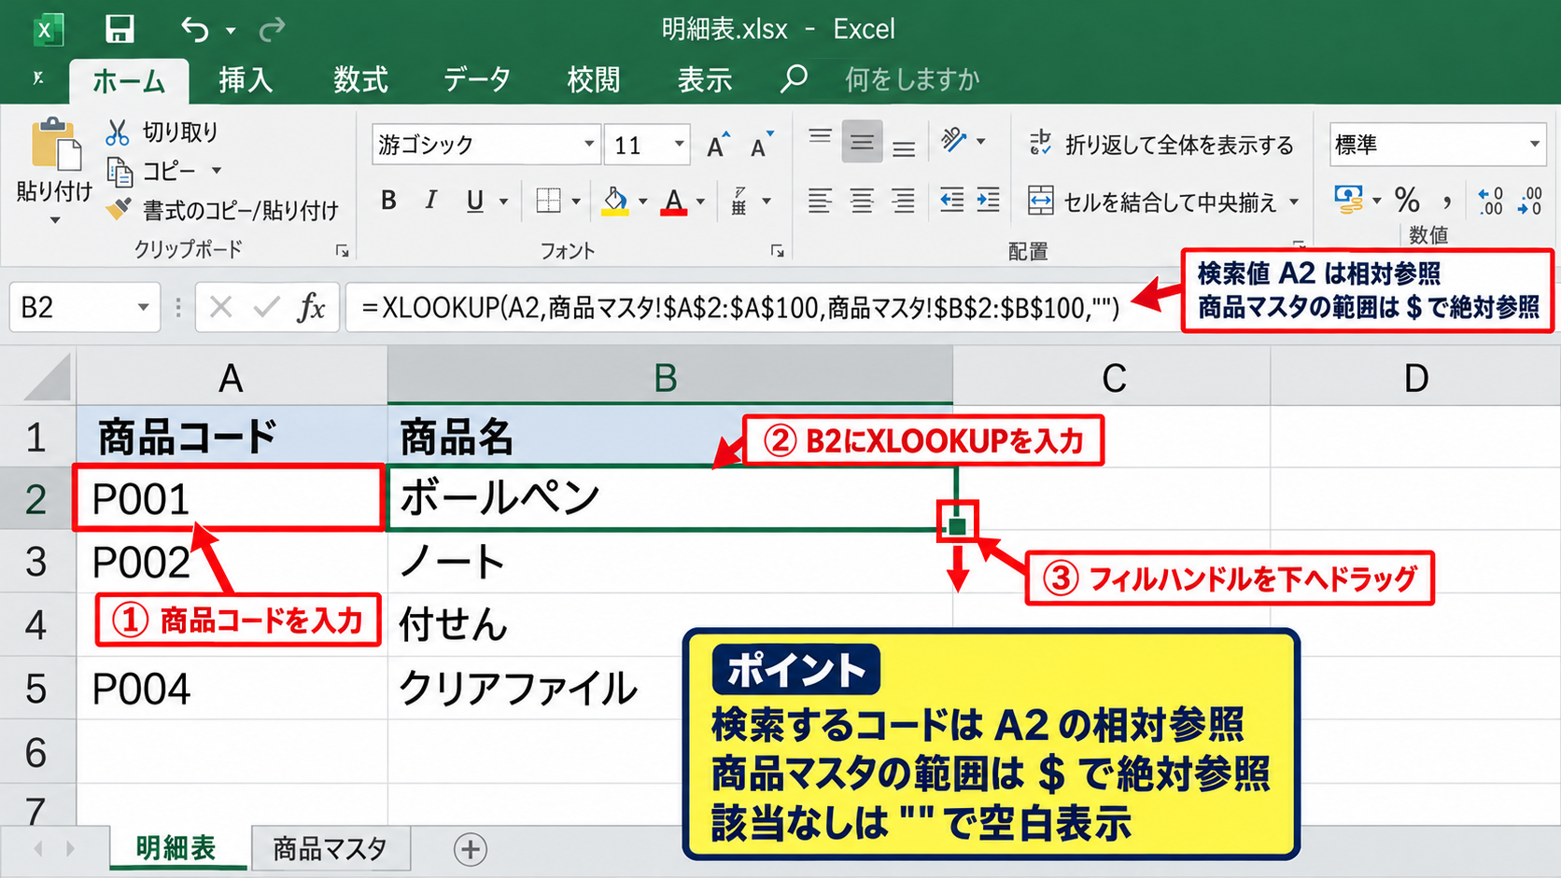
Task: Select the Format Painter (書式のコピー/貼り付け)
Action: (x=222, y=210)
